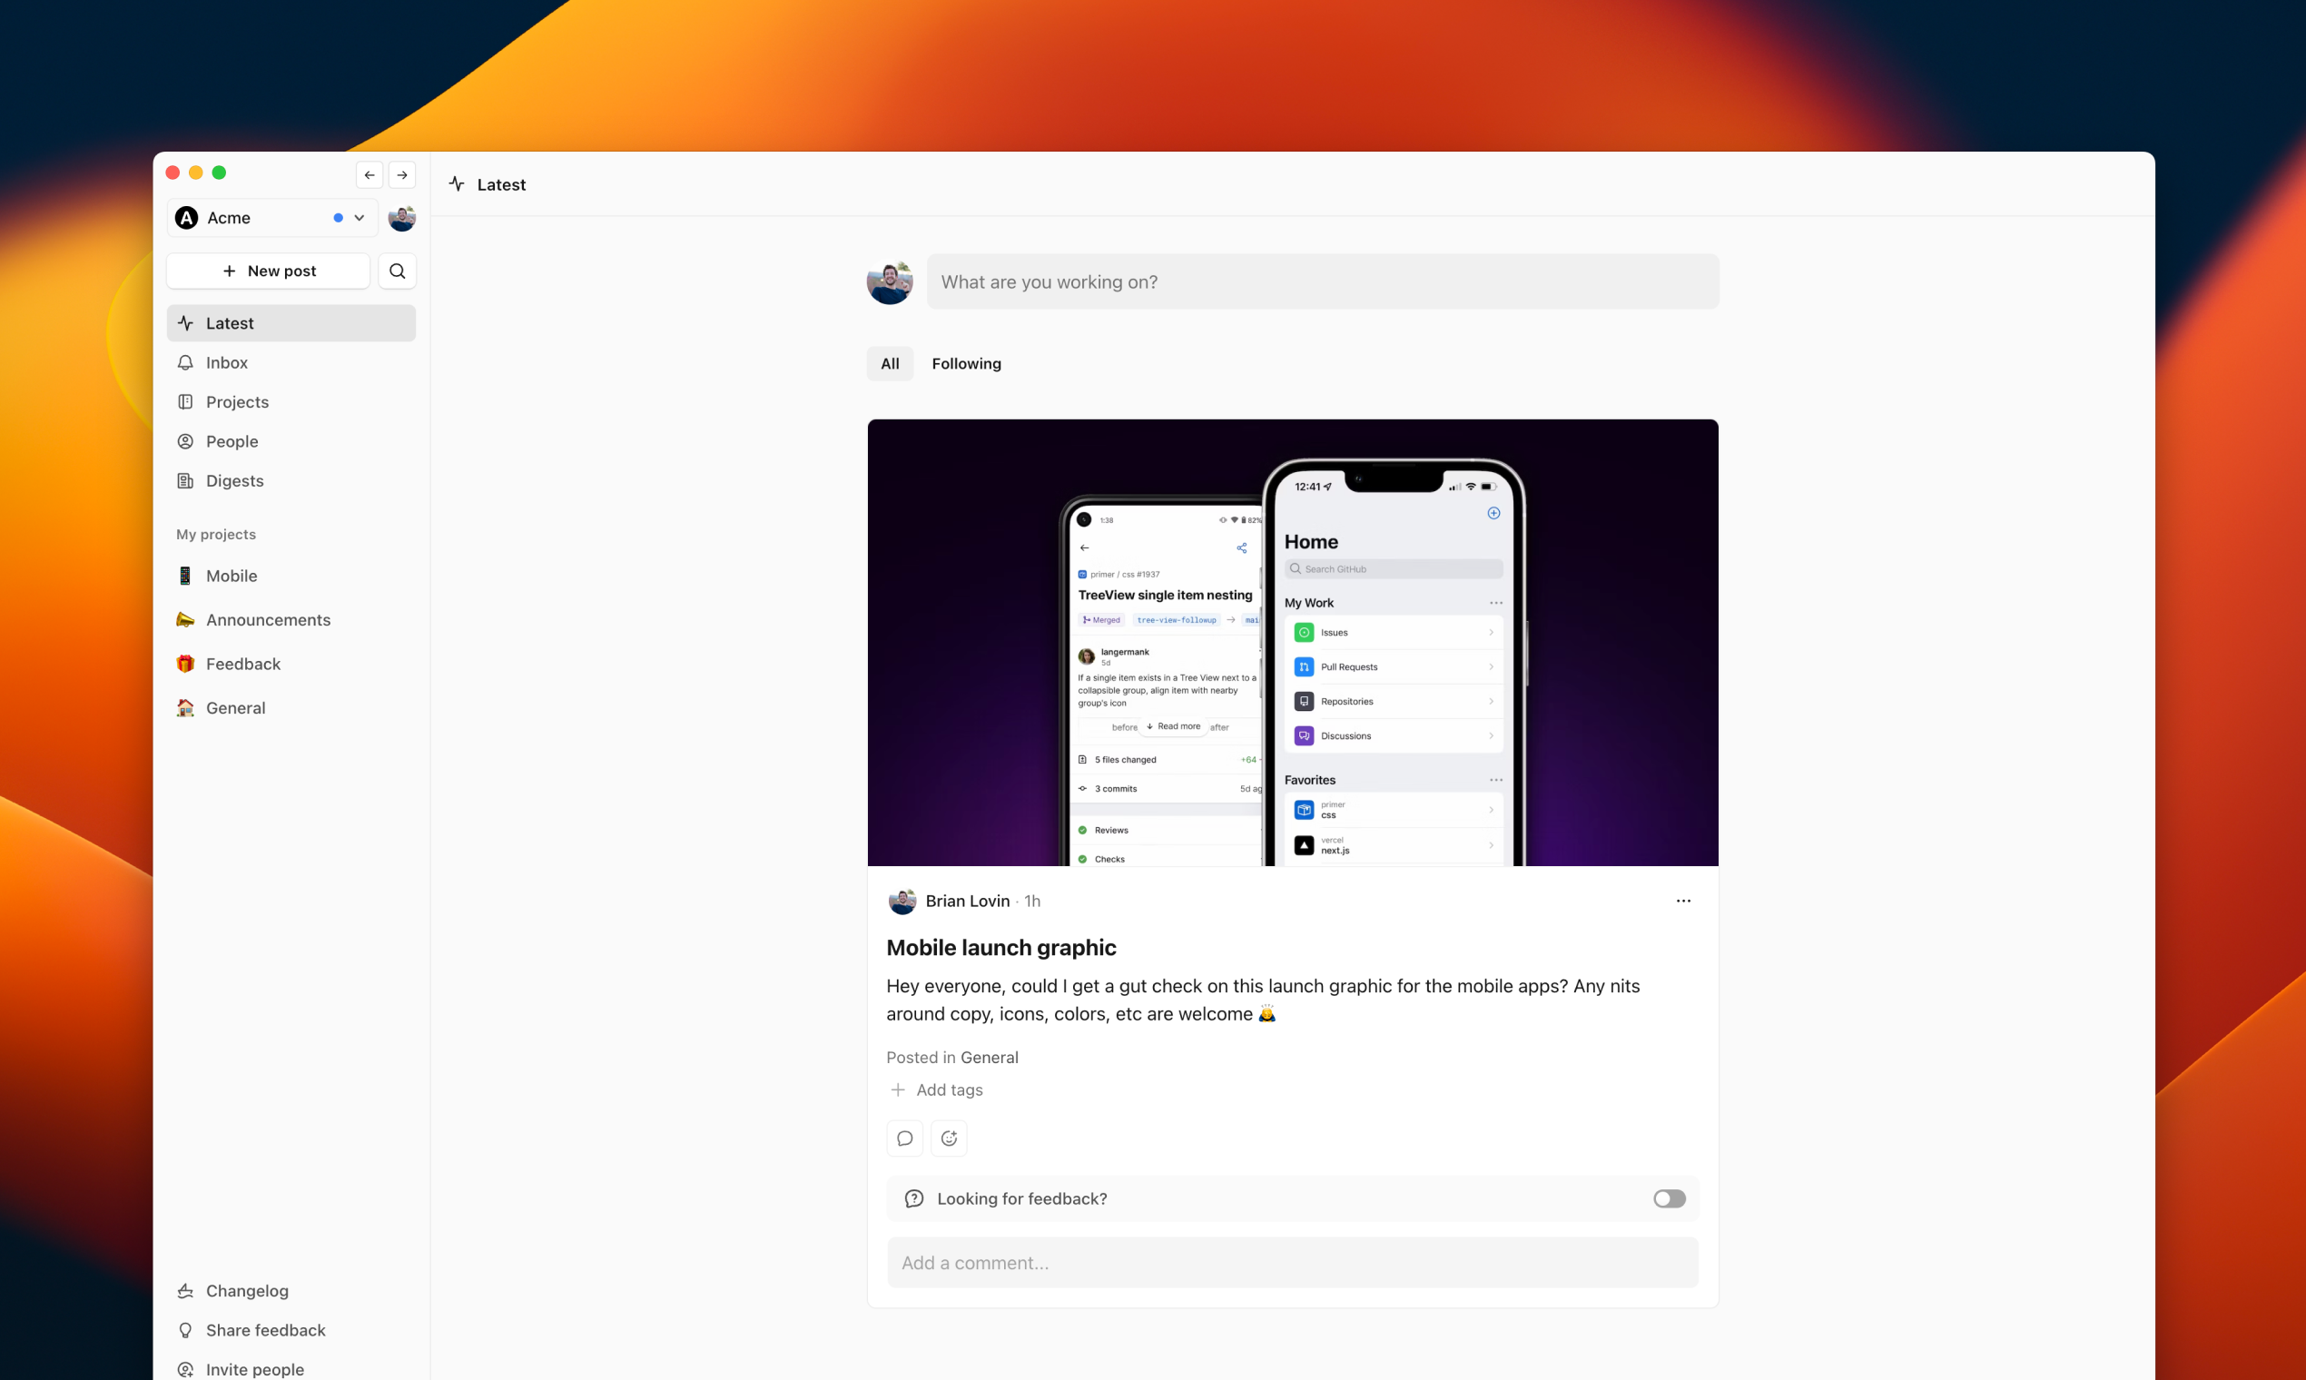Viewport: 2306px width, 1380px height.
Task: Toggle the Looking for feedback switch
Action: coord(1669,1198)
